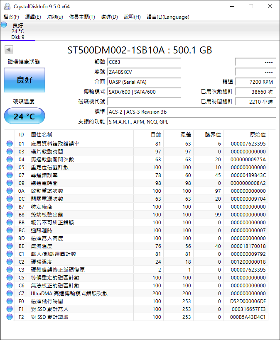Click status orb for attribute 0A 啟動重試次數
Screen dimensions: 280x340
10,191
